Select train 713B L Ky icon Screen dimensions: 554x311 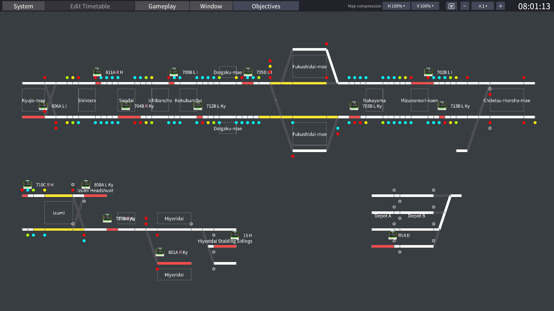pyautogui.click(x=442, y=106)
